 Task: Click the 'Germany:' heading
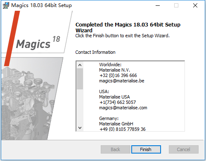pos(109,118)
